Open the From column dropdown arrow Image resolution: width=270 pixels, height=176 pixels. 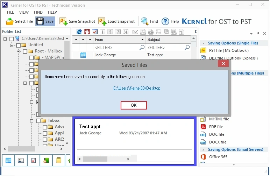[x=142, y=40]
